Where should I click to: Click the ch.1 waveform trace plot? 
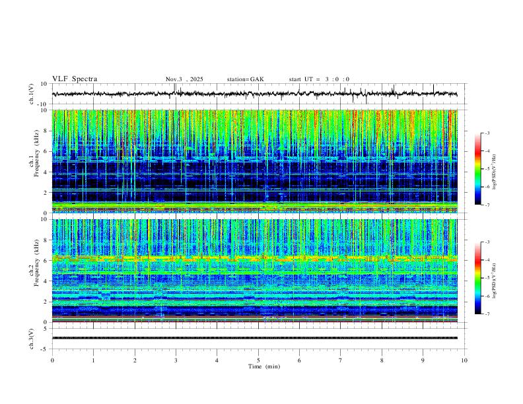254,94
